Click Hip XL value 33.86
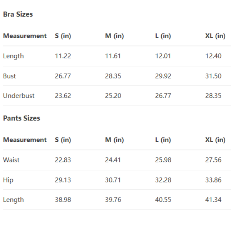Screen dimensions: 231x231 pos(213,180)
